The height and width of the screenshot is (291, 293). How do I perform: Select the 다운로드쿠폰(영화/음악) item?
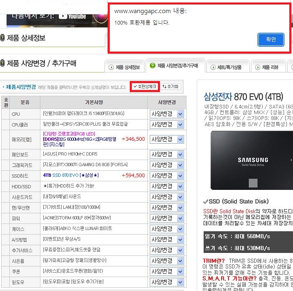[x=73, y=271]
